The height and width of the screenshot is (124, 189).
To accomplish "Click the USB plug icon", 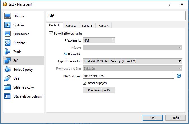I will 8,78.
